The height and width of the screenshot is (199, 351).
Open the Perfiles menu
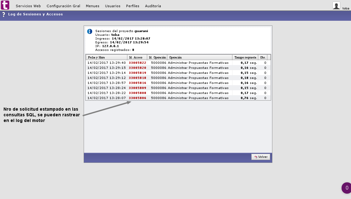point(132,6)
